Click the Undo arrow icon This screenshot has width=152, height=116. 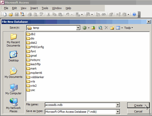tap(68, 14)
